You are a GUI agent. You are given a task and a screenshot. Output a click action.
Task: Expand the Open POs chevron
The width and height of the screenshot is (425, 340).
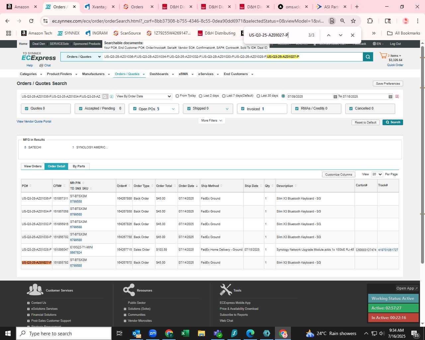(173, 109)
